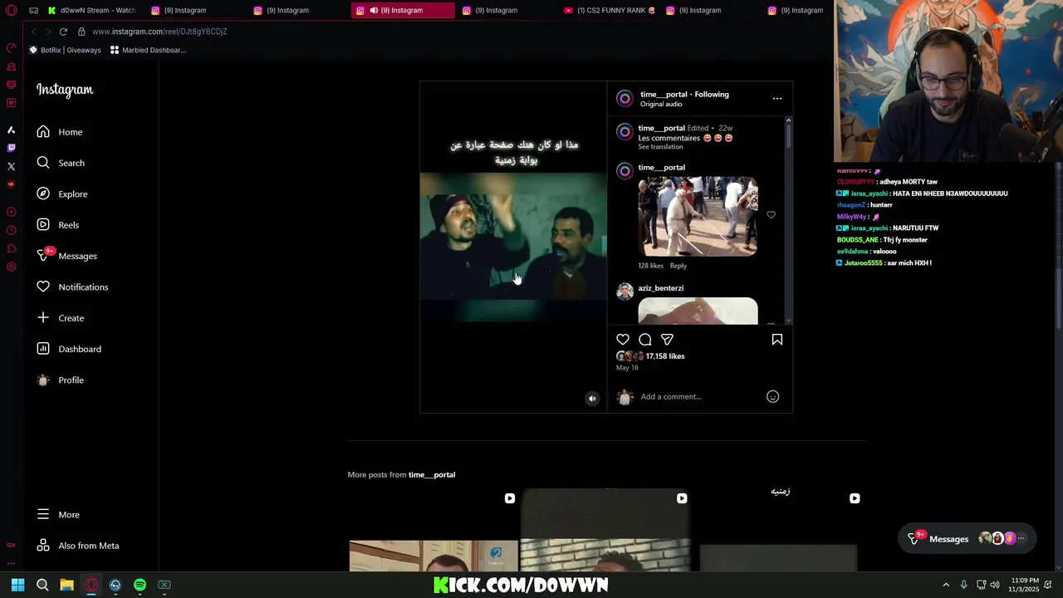The height and width of the screenshot is (598, 1063).
Task: Open Instagram Search
Action: (x=61, y=163)
